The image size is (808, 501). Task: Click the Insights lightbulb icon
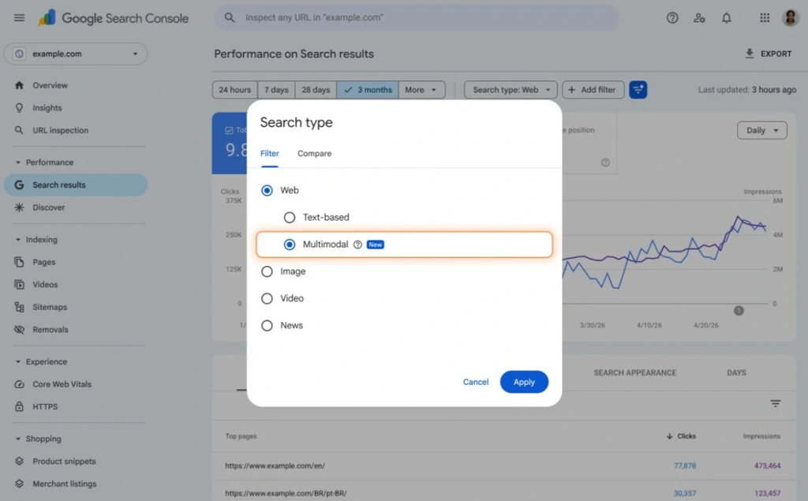(19, 108)
